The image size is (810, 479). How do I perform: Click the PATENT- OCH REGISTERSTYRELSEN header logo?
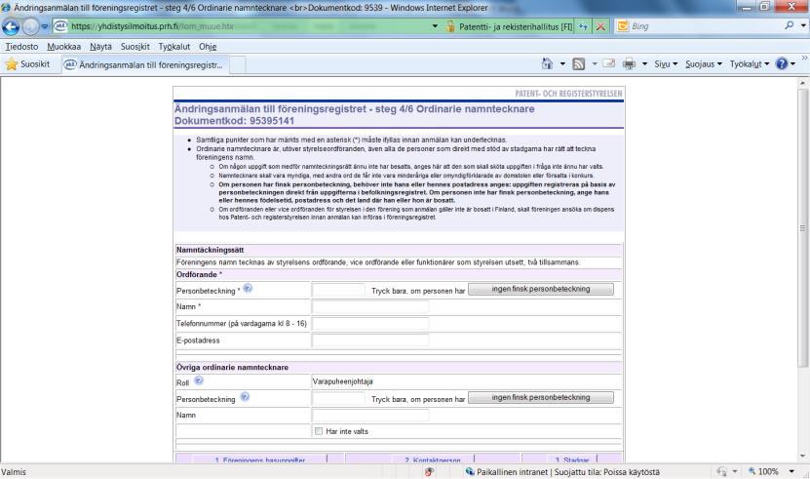click(x=568, y=94)
